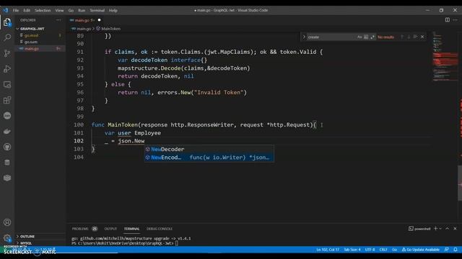
Task: Expand the replace field chevron in find widget
Action: (304, 37)
